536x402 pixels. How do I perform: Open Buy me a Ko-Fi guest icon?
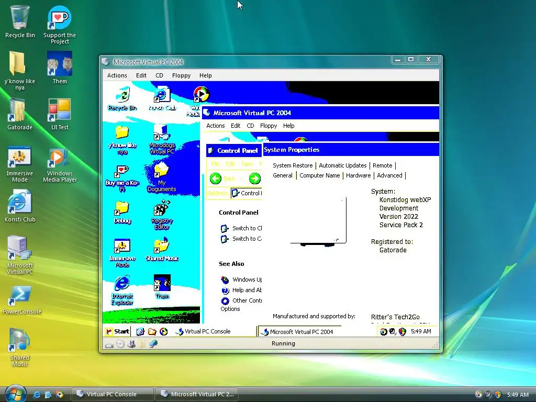click(122, 178)
